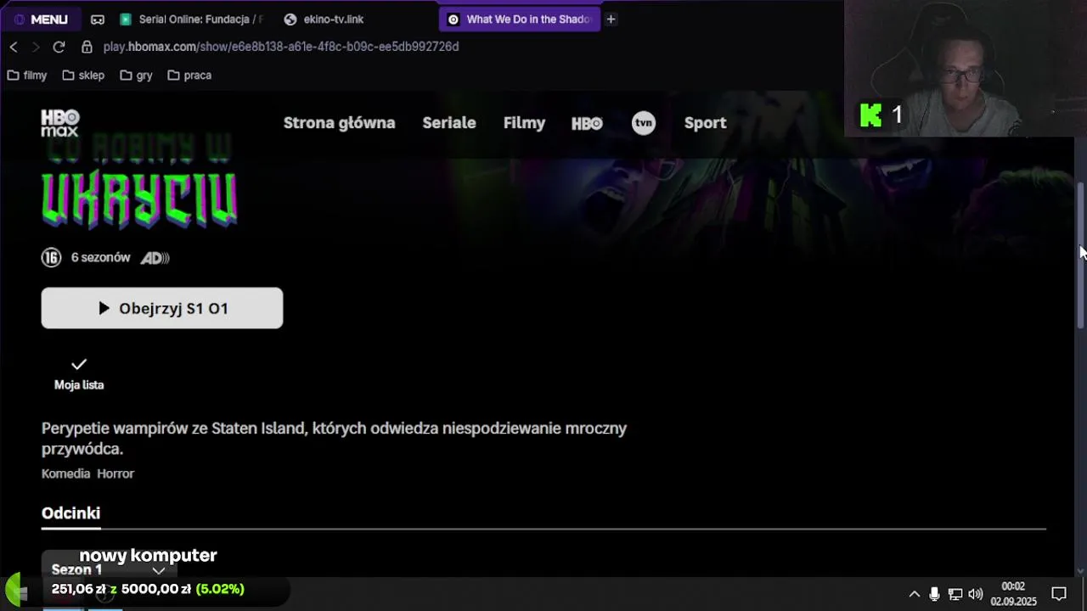Open the Sport section
1087x611 pixels.
click(705, 123)
